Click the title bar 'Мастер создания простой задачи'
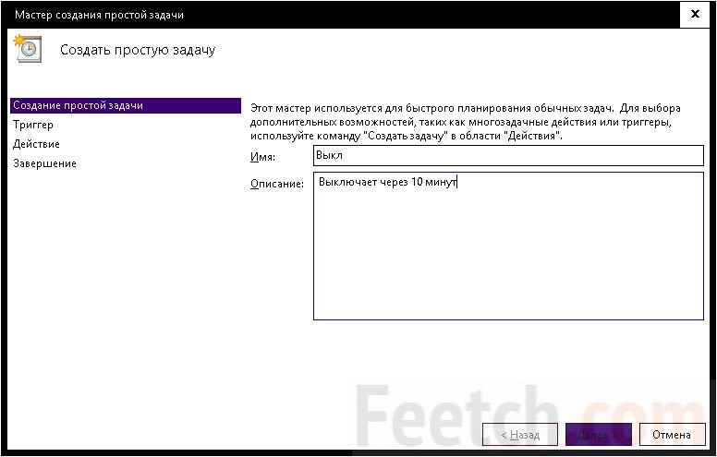Screen dimensions: 717x457 99,15
